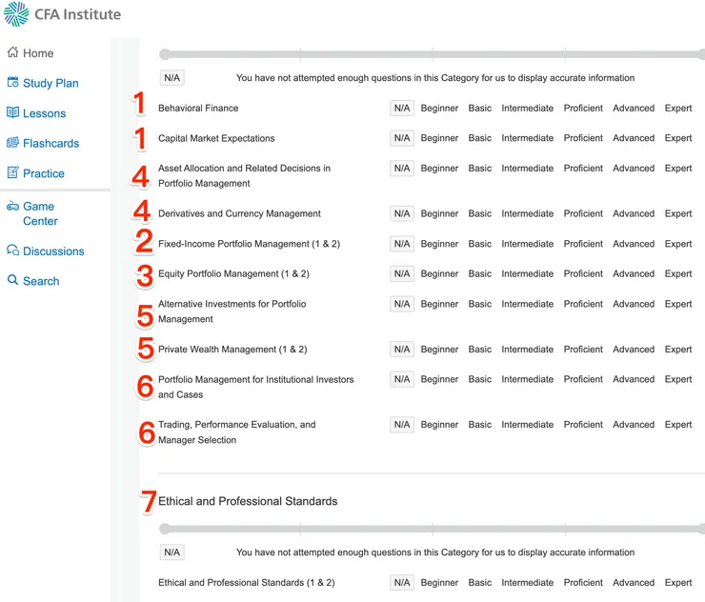The width and height of the screenshot is (705, 602).
Task: Open Flashcards using its card icon
Action: coord(13,143)
